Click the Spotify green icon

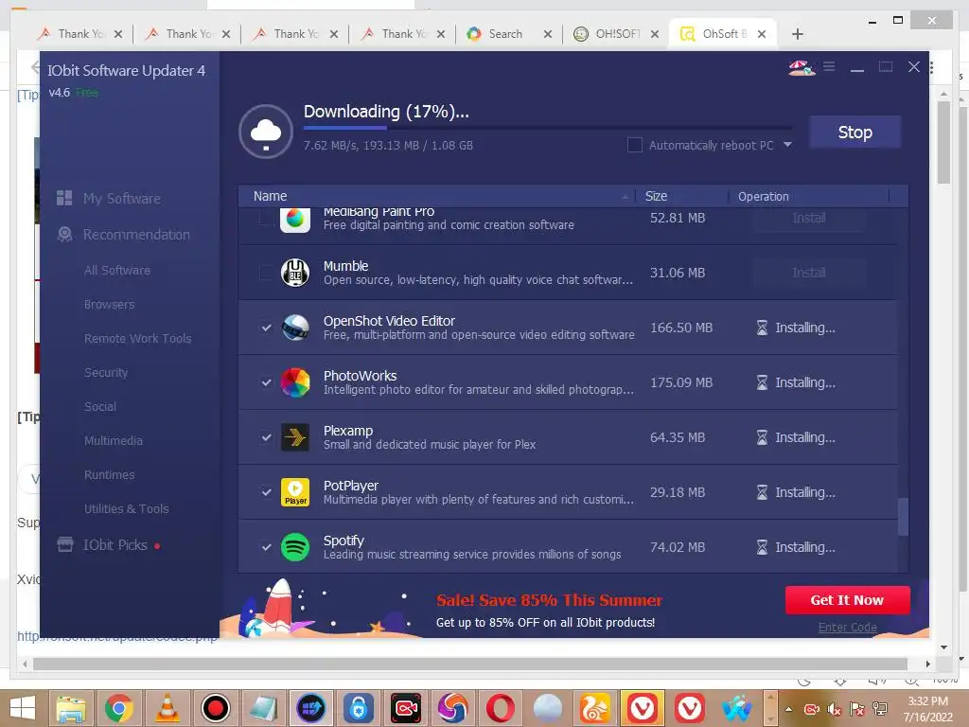click(x=295, y=547)
